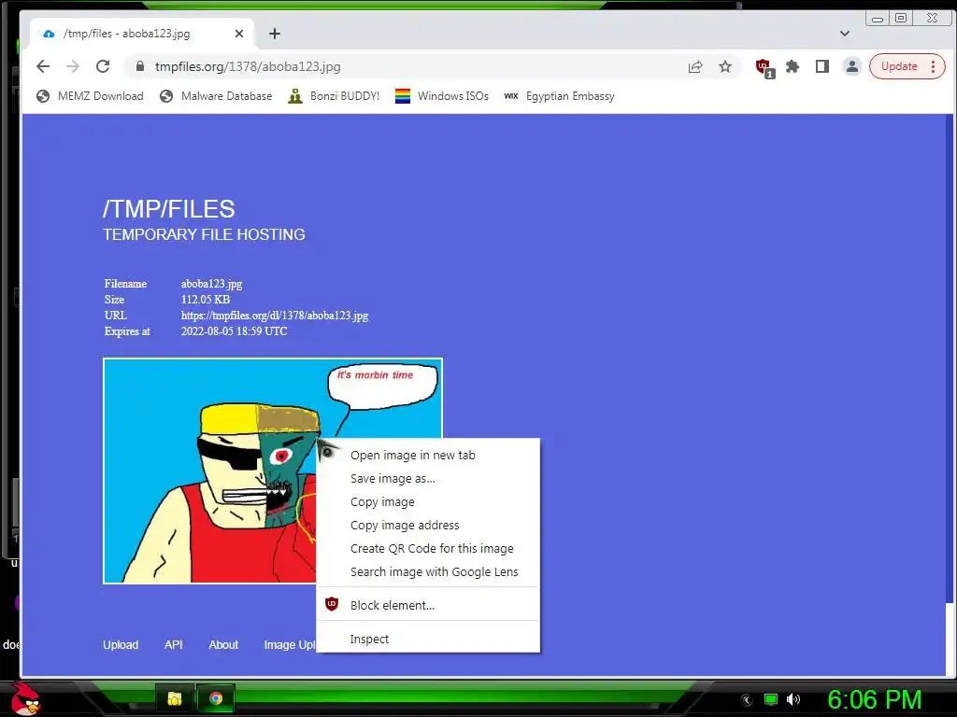This screenshot has width=957, height=717.
Task: Open the MEMZ Download bookmark
Action: [90, 96]
